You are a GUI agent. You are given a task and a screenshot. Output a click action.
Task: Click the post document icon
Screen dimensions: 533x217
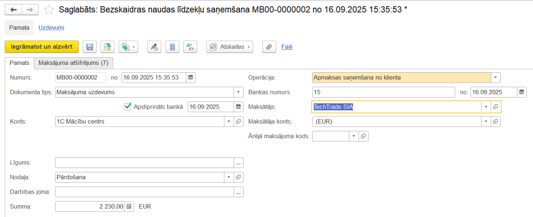[x=107, y=47]
